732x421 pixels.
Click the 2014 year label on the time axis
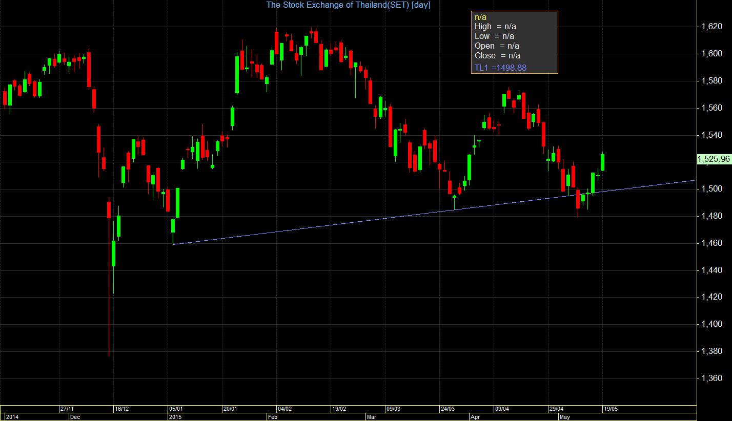[x=11, y=417]
